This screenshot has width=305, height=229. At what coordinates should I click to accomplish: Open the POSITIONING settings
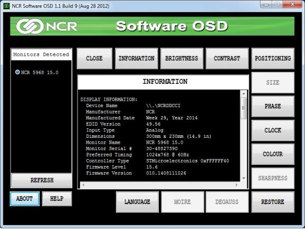pyautogui.click(x=273, y=58)
